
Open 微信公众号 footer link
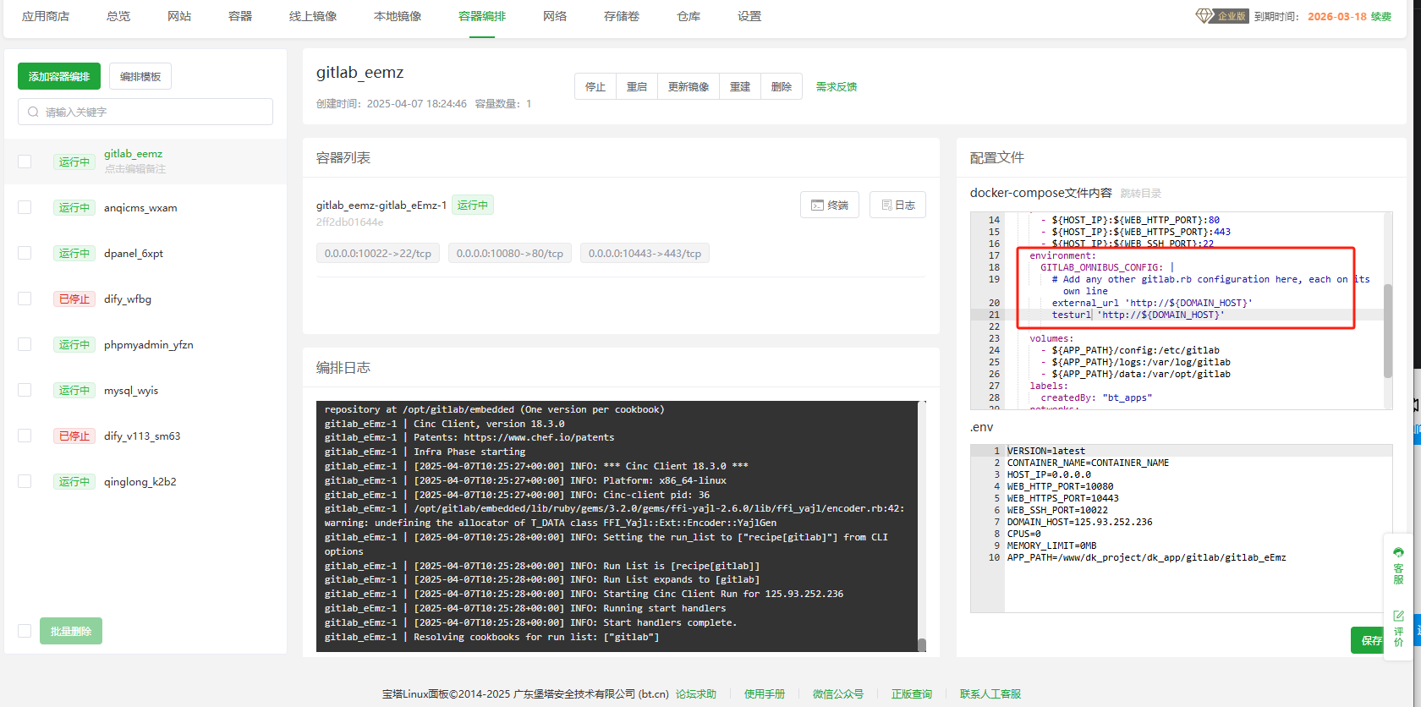click(x=838, y=693)
